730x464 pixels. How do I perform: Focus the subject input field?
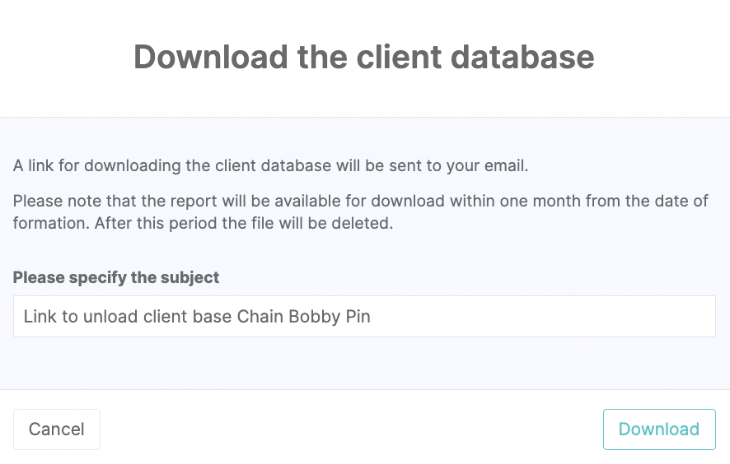(364, 317)
